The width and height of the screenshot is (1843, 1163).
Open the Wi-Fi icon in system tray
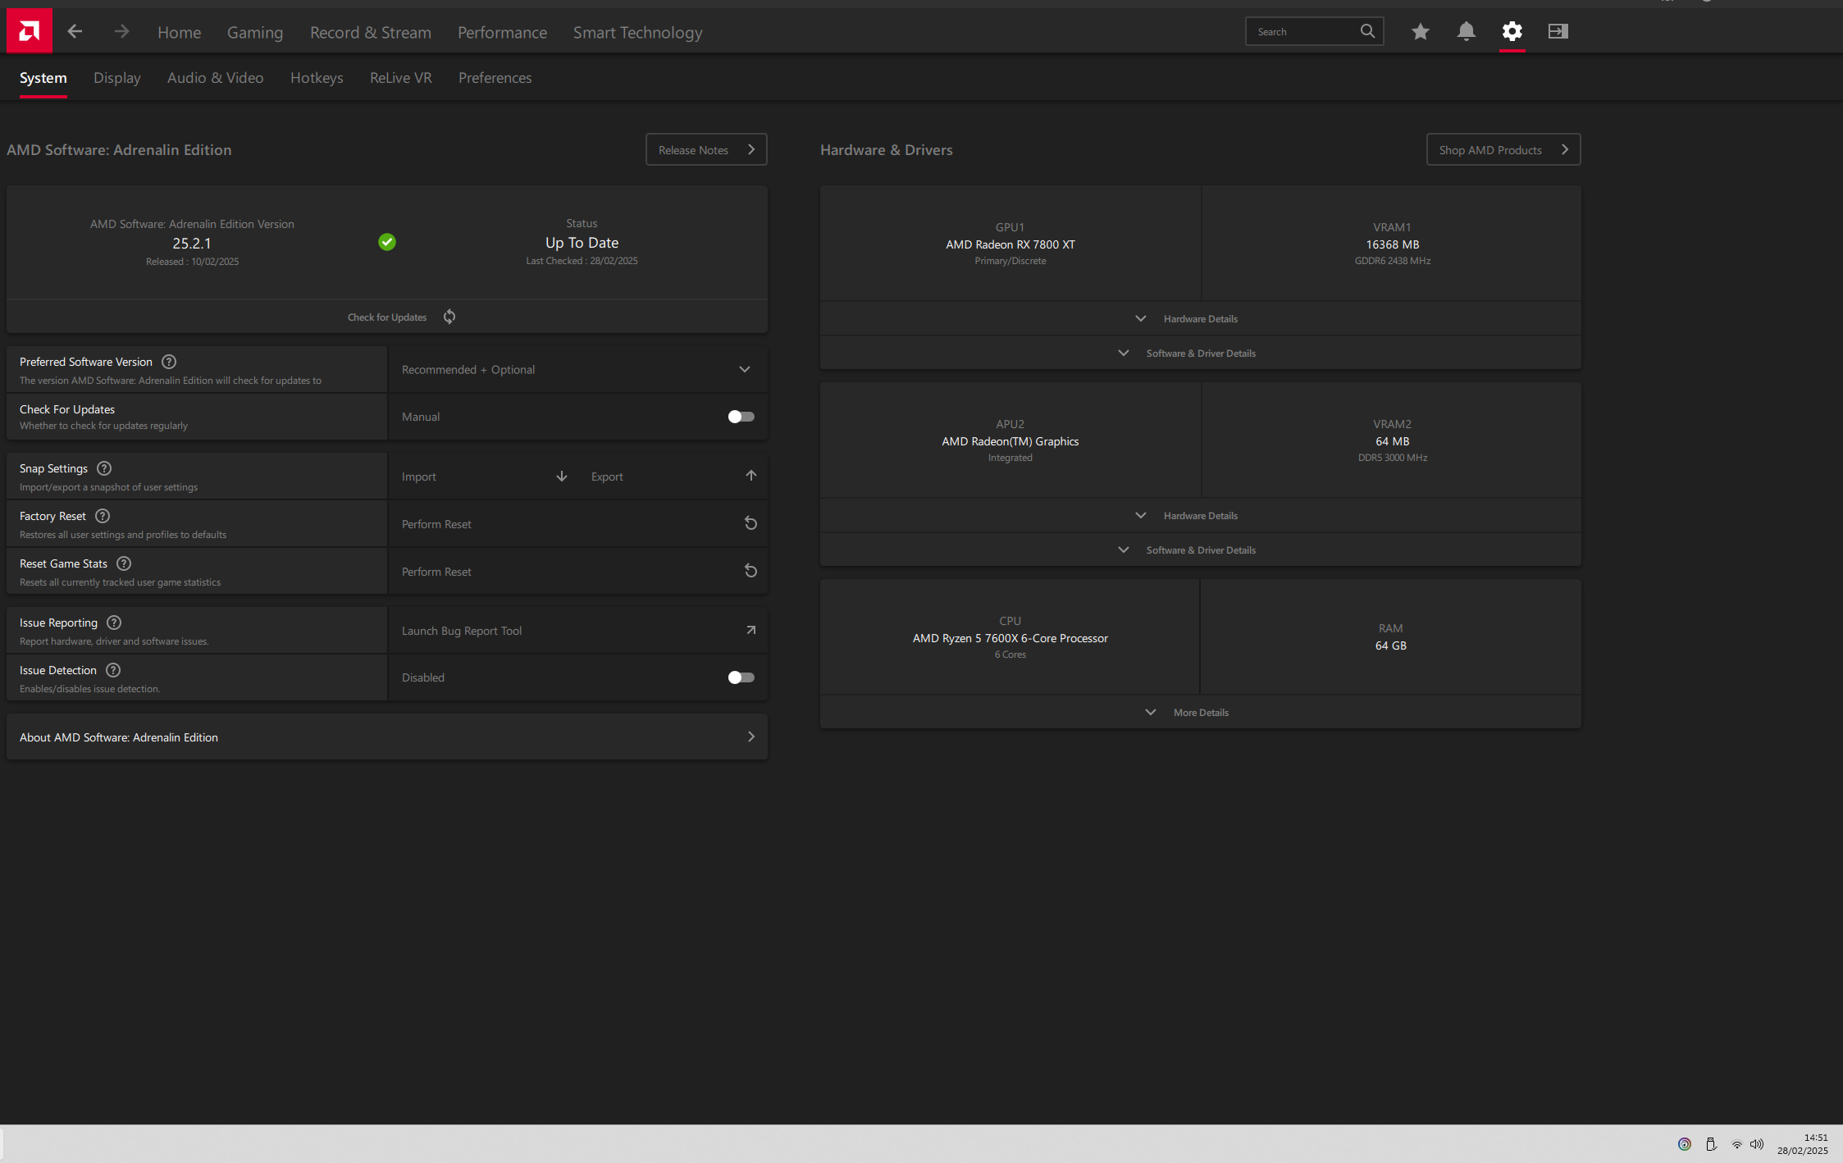[x=1736, y=1144]
